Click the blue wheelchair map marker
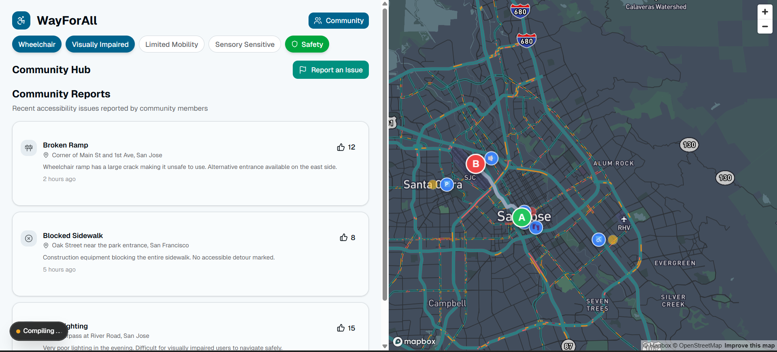 coord(598,240)
